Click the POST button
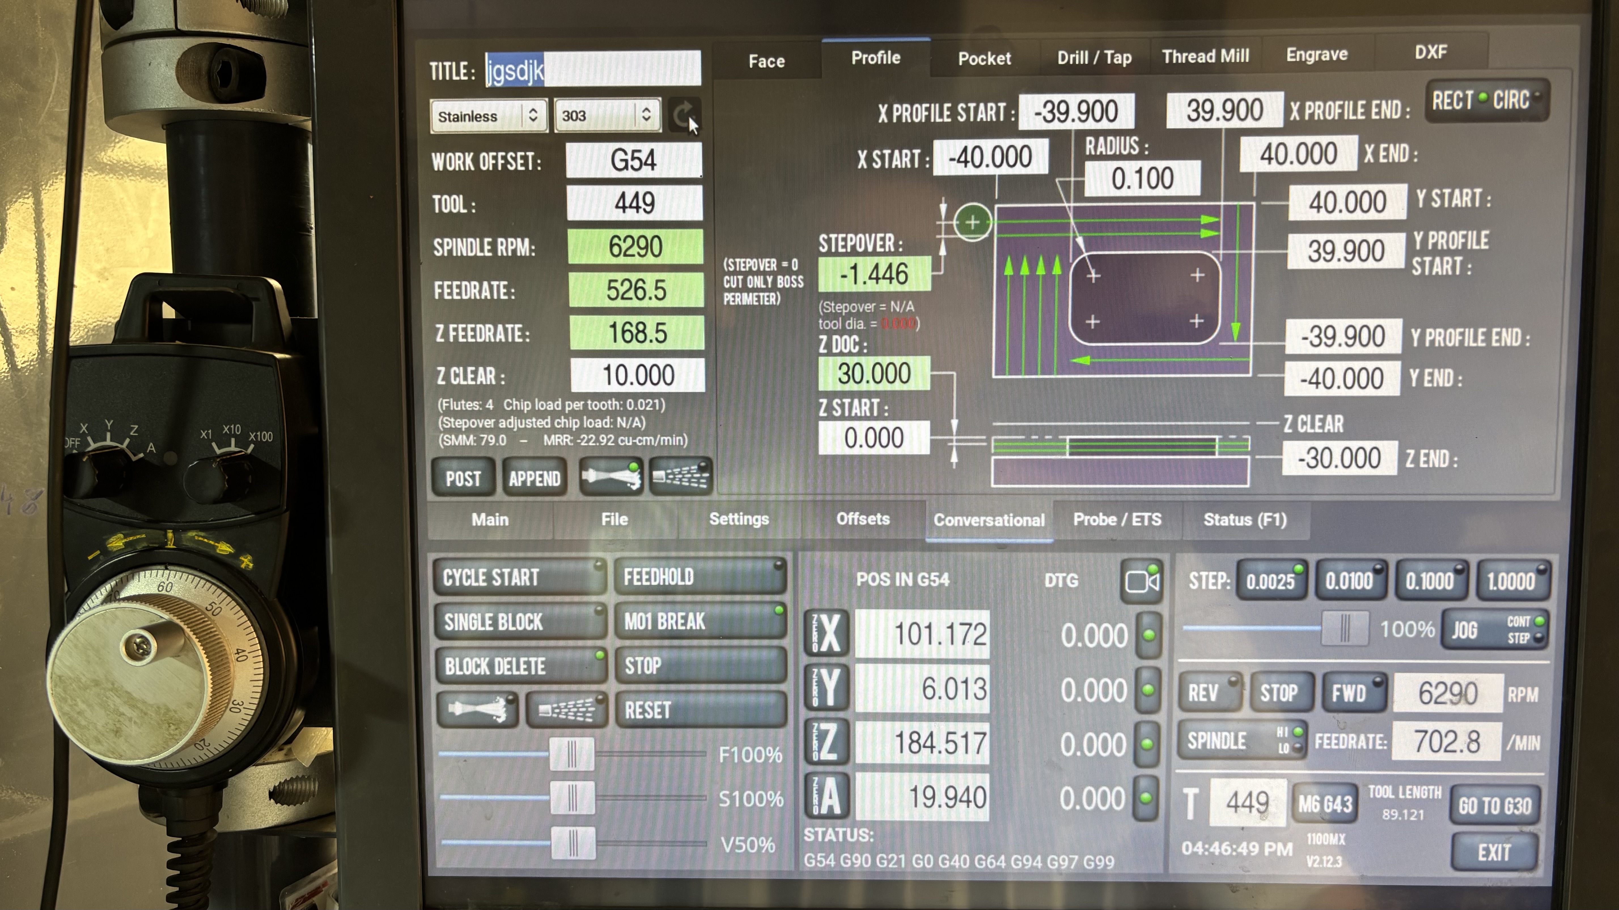This screenshot has width=1619, height=910. (463, 478)
